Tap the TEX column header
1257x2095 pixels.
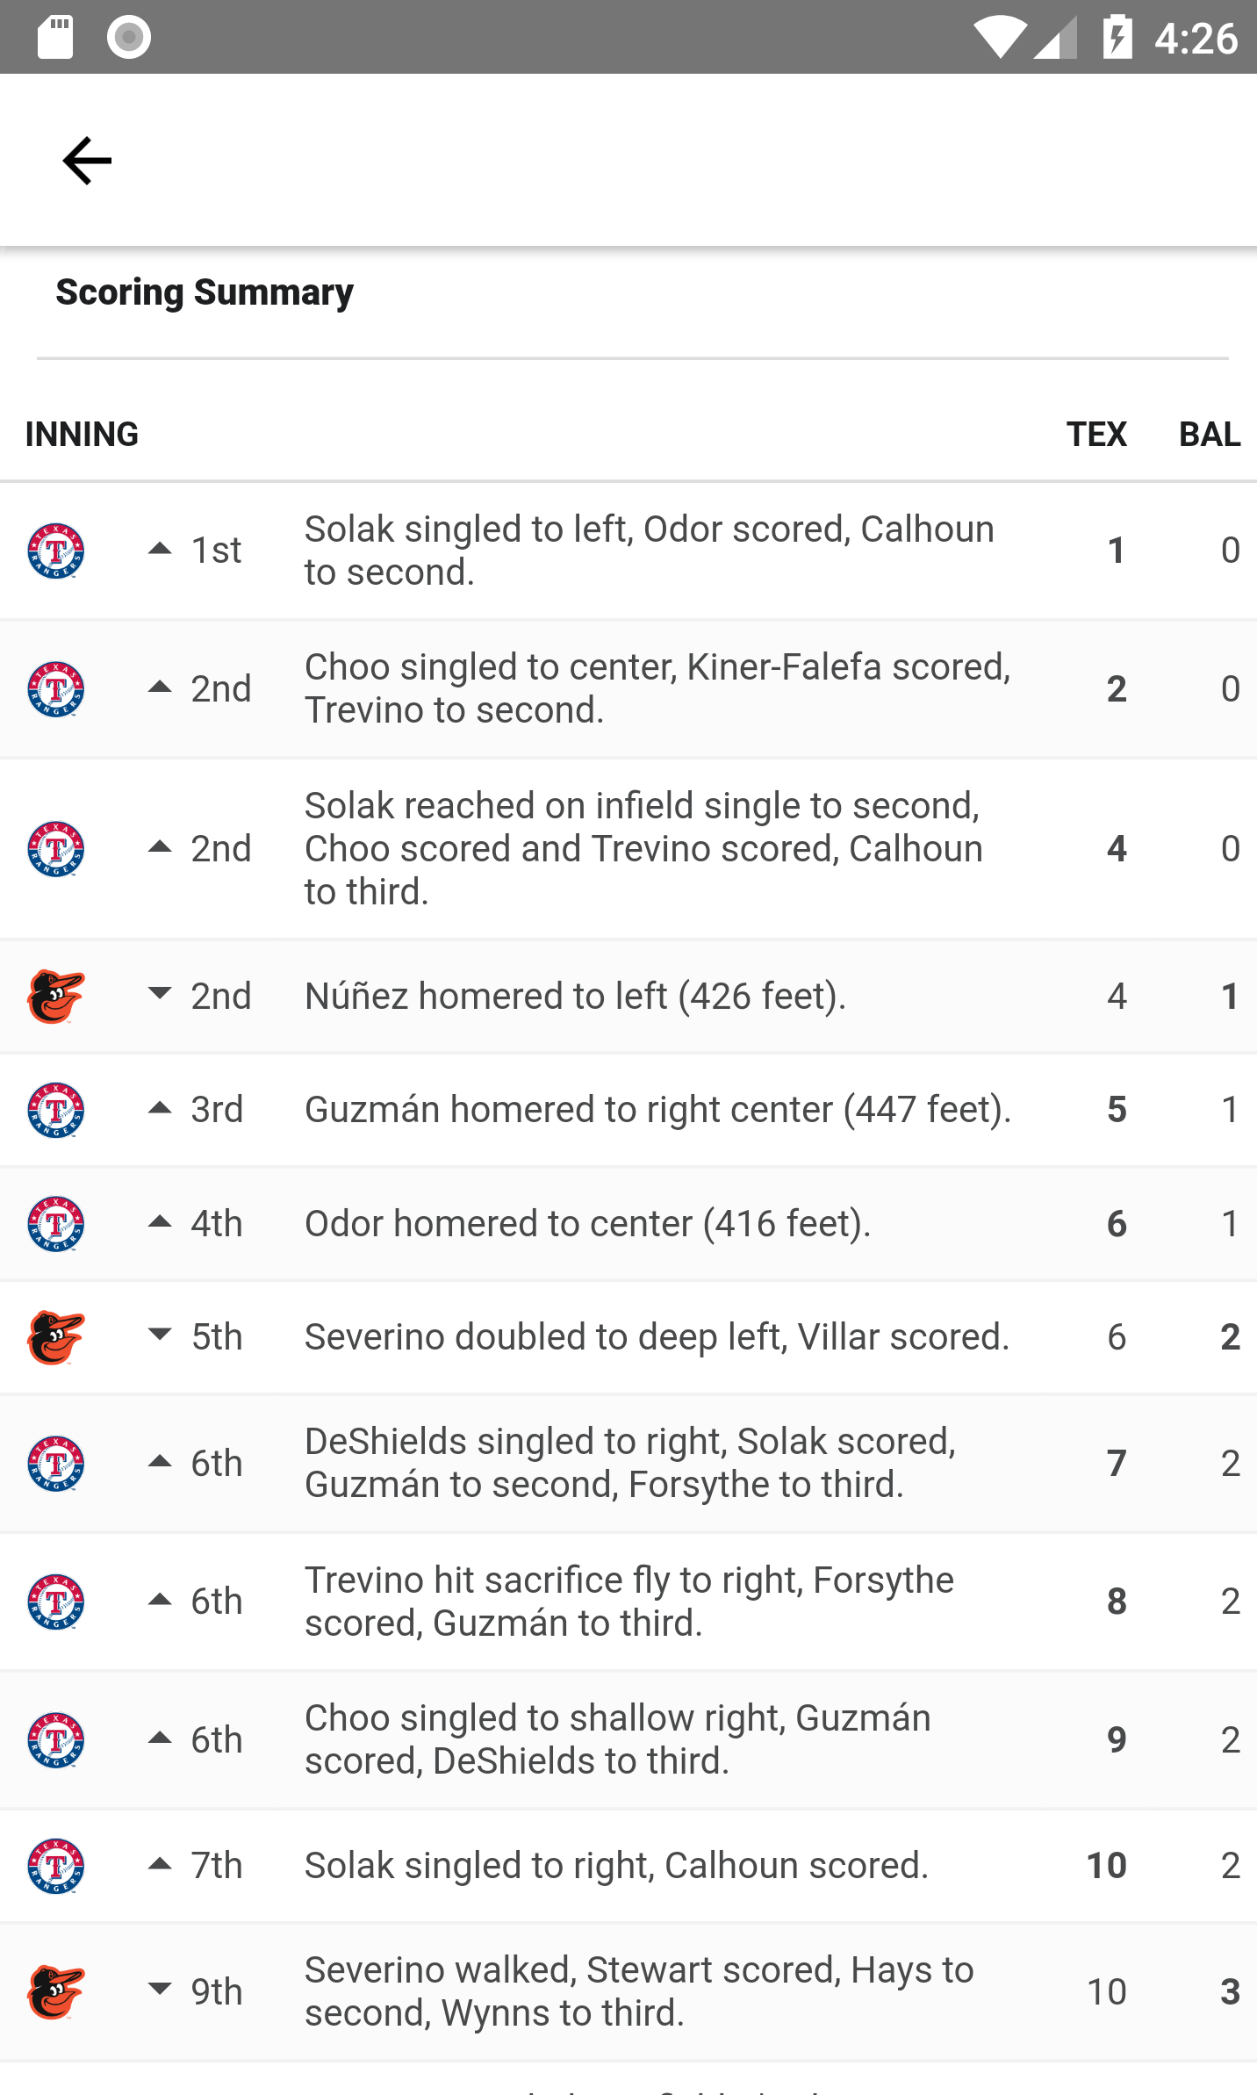pos(1095,434)
